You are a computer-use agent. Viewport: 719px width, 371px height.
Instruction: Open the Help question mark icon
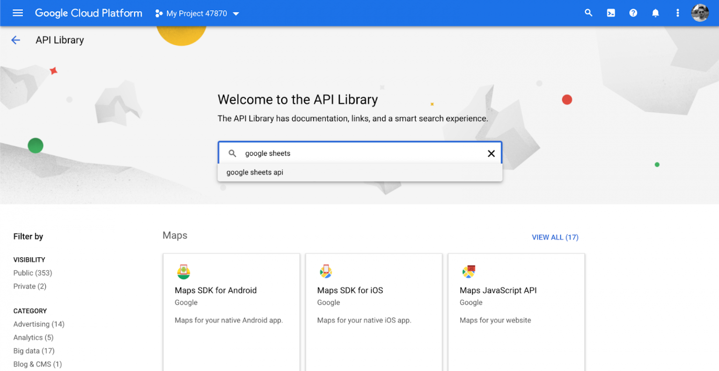point(633,13)
